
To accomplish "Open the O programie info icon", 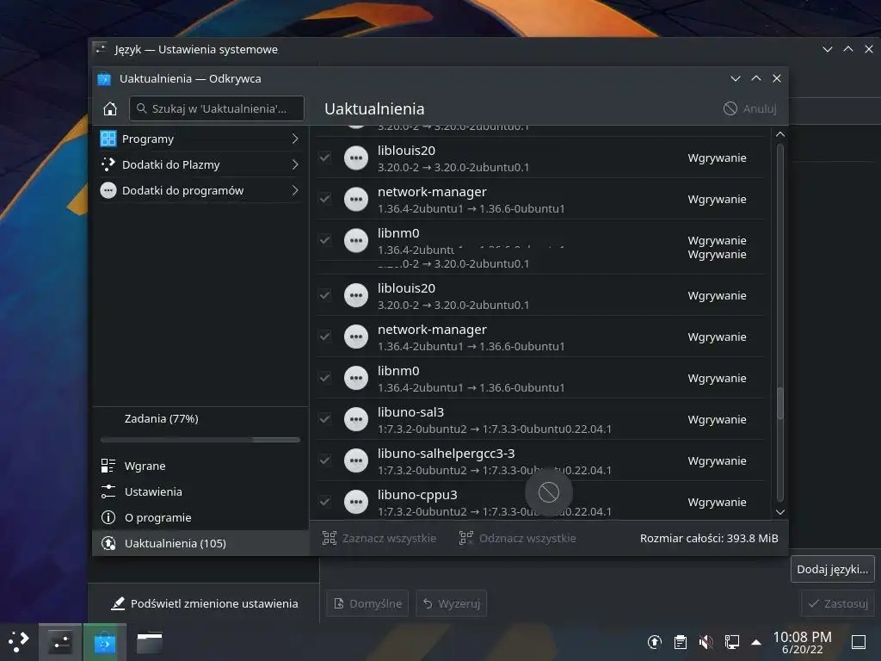I will 108,517.
